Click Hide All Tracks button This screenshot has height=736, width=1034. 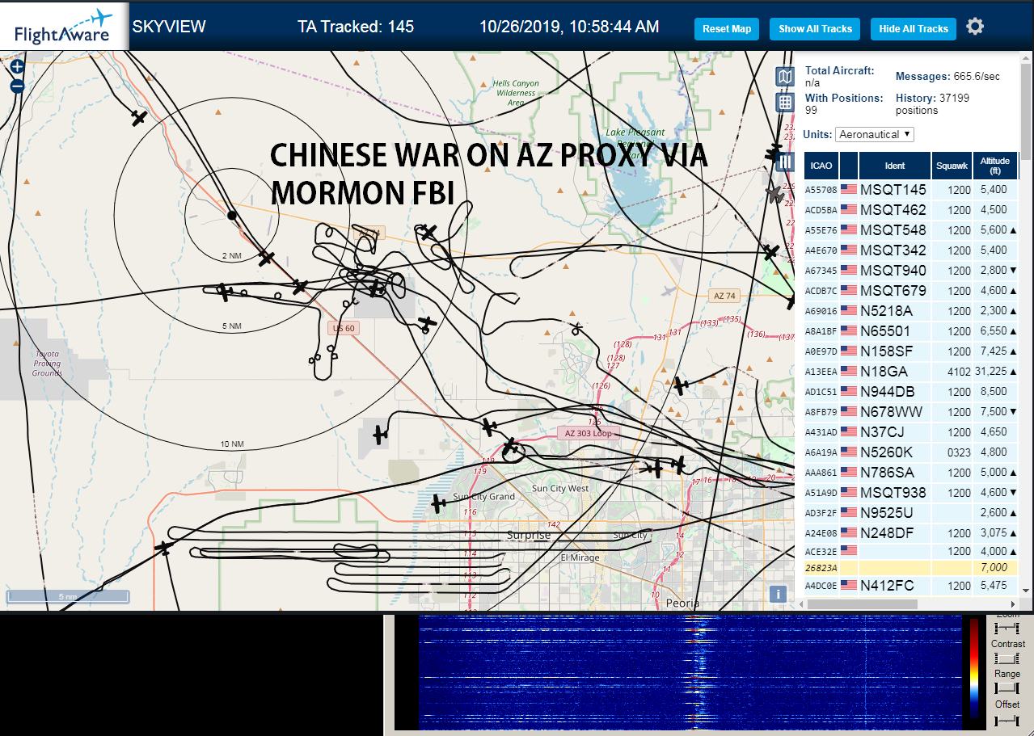(x=914, y=28)
